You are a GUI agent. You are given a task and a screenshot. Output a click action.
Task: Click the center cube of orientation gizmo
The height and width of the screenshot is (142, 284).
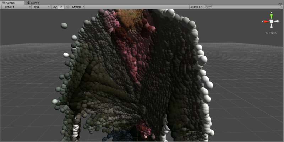[x=271, y=22]
